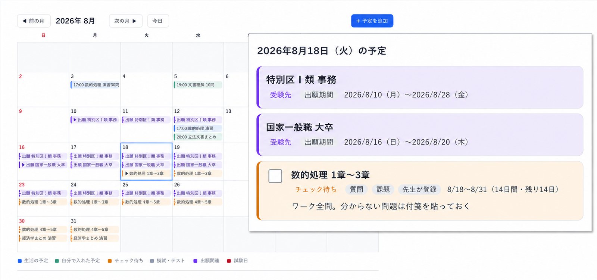This screenshot has height=280, width=597.
Task: Select the August 18 date cell number
Action: (x=125, y=147)
